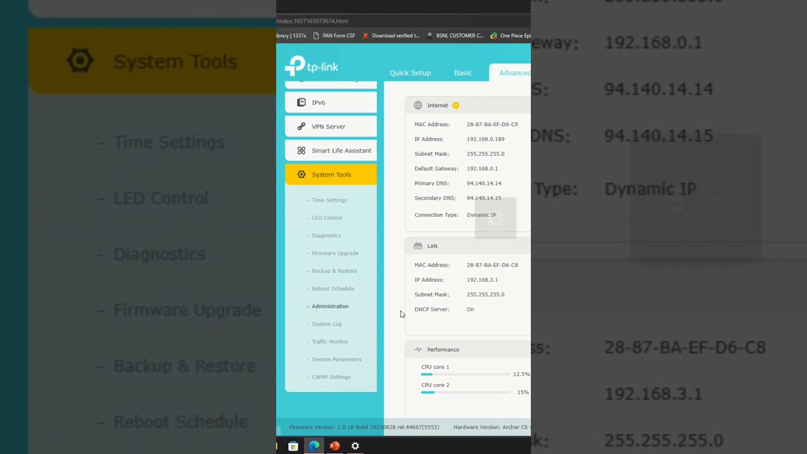The width and height of the screenshot is (807, 454).
Task: Open Traffic Monitor submenu item
Action: (330, 341)
